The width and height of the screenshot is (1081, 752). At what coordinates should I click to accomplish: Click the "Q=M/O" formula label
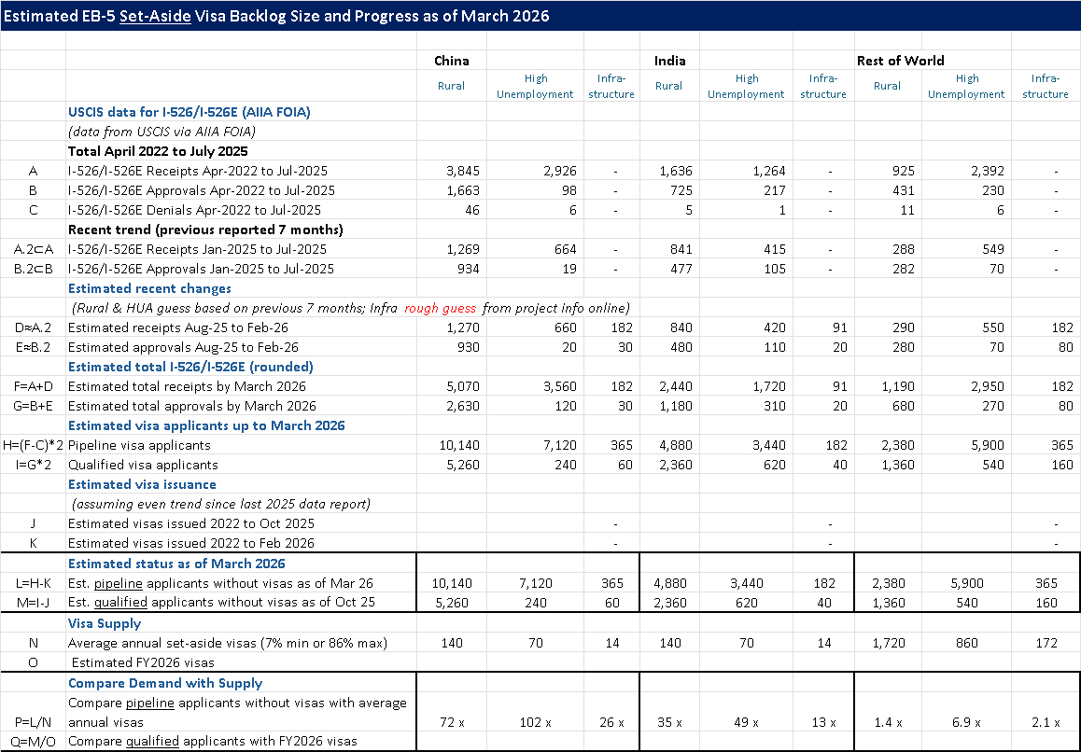click(33, 742)
